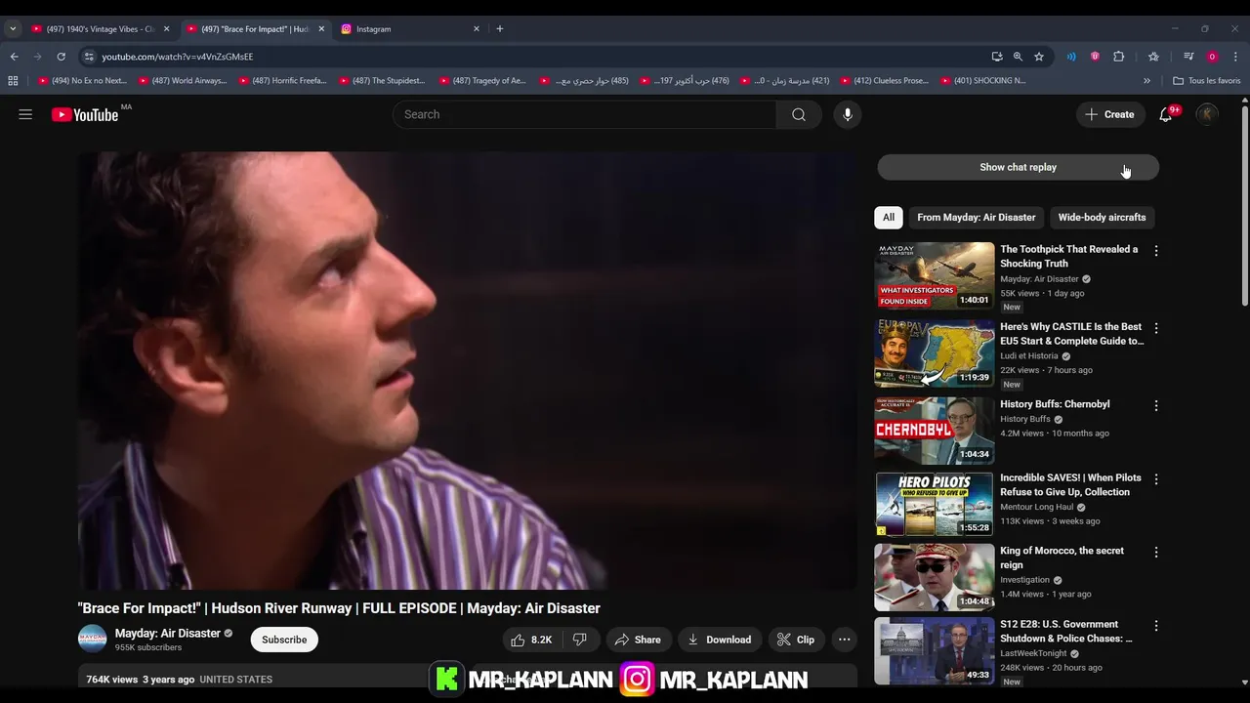Select the Wide-body aircrafts chip

(x=1102, y=217)
